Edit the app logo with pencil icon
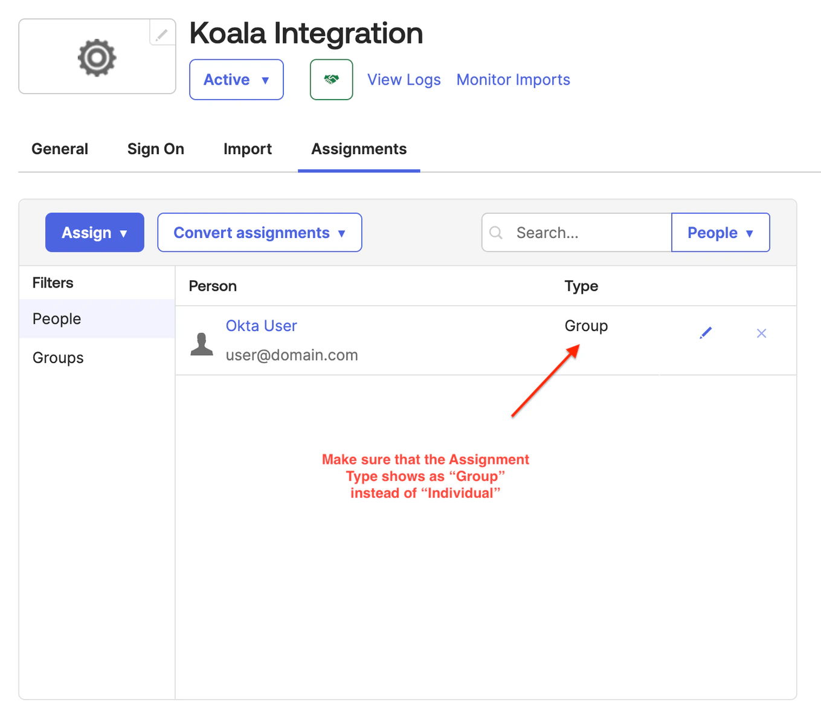 pos(162,33)
